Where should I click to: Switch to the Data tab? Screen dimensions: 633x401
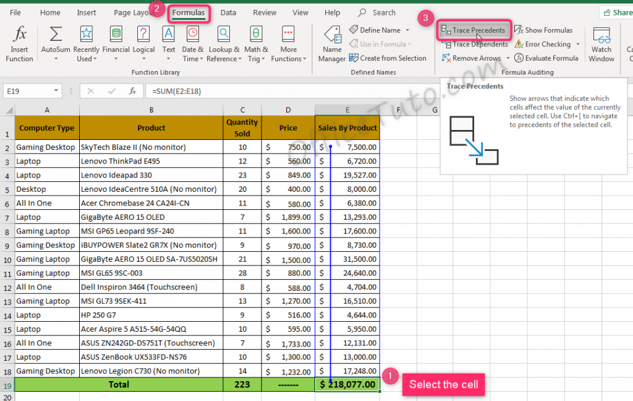[x=229, y=12]
